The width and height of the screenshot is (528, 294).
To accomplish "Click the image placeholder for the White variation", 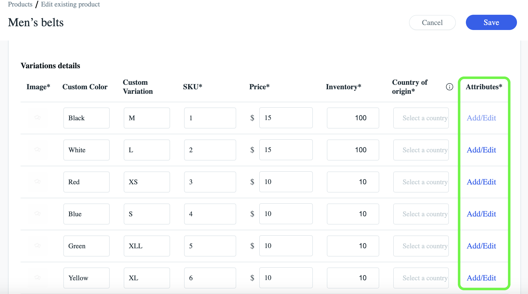I will point(38,150).
